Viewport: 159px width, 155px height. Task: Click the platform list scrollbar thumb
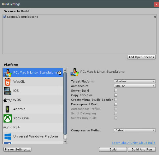[65, 104]
